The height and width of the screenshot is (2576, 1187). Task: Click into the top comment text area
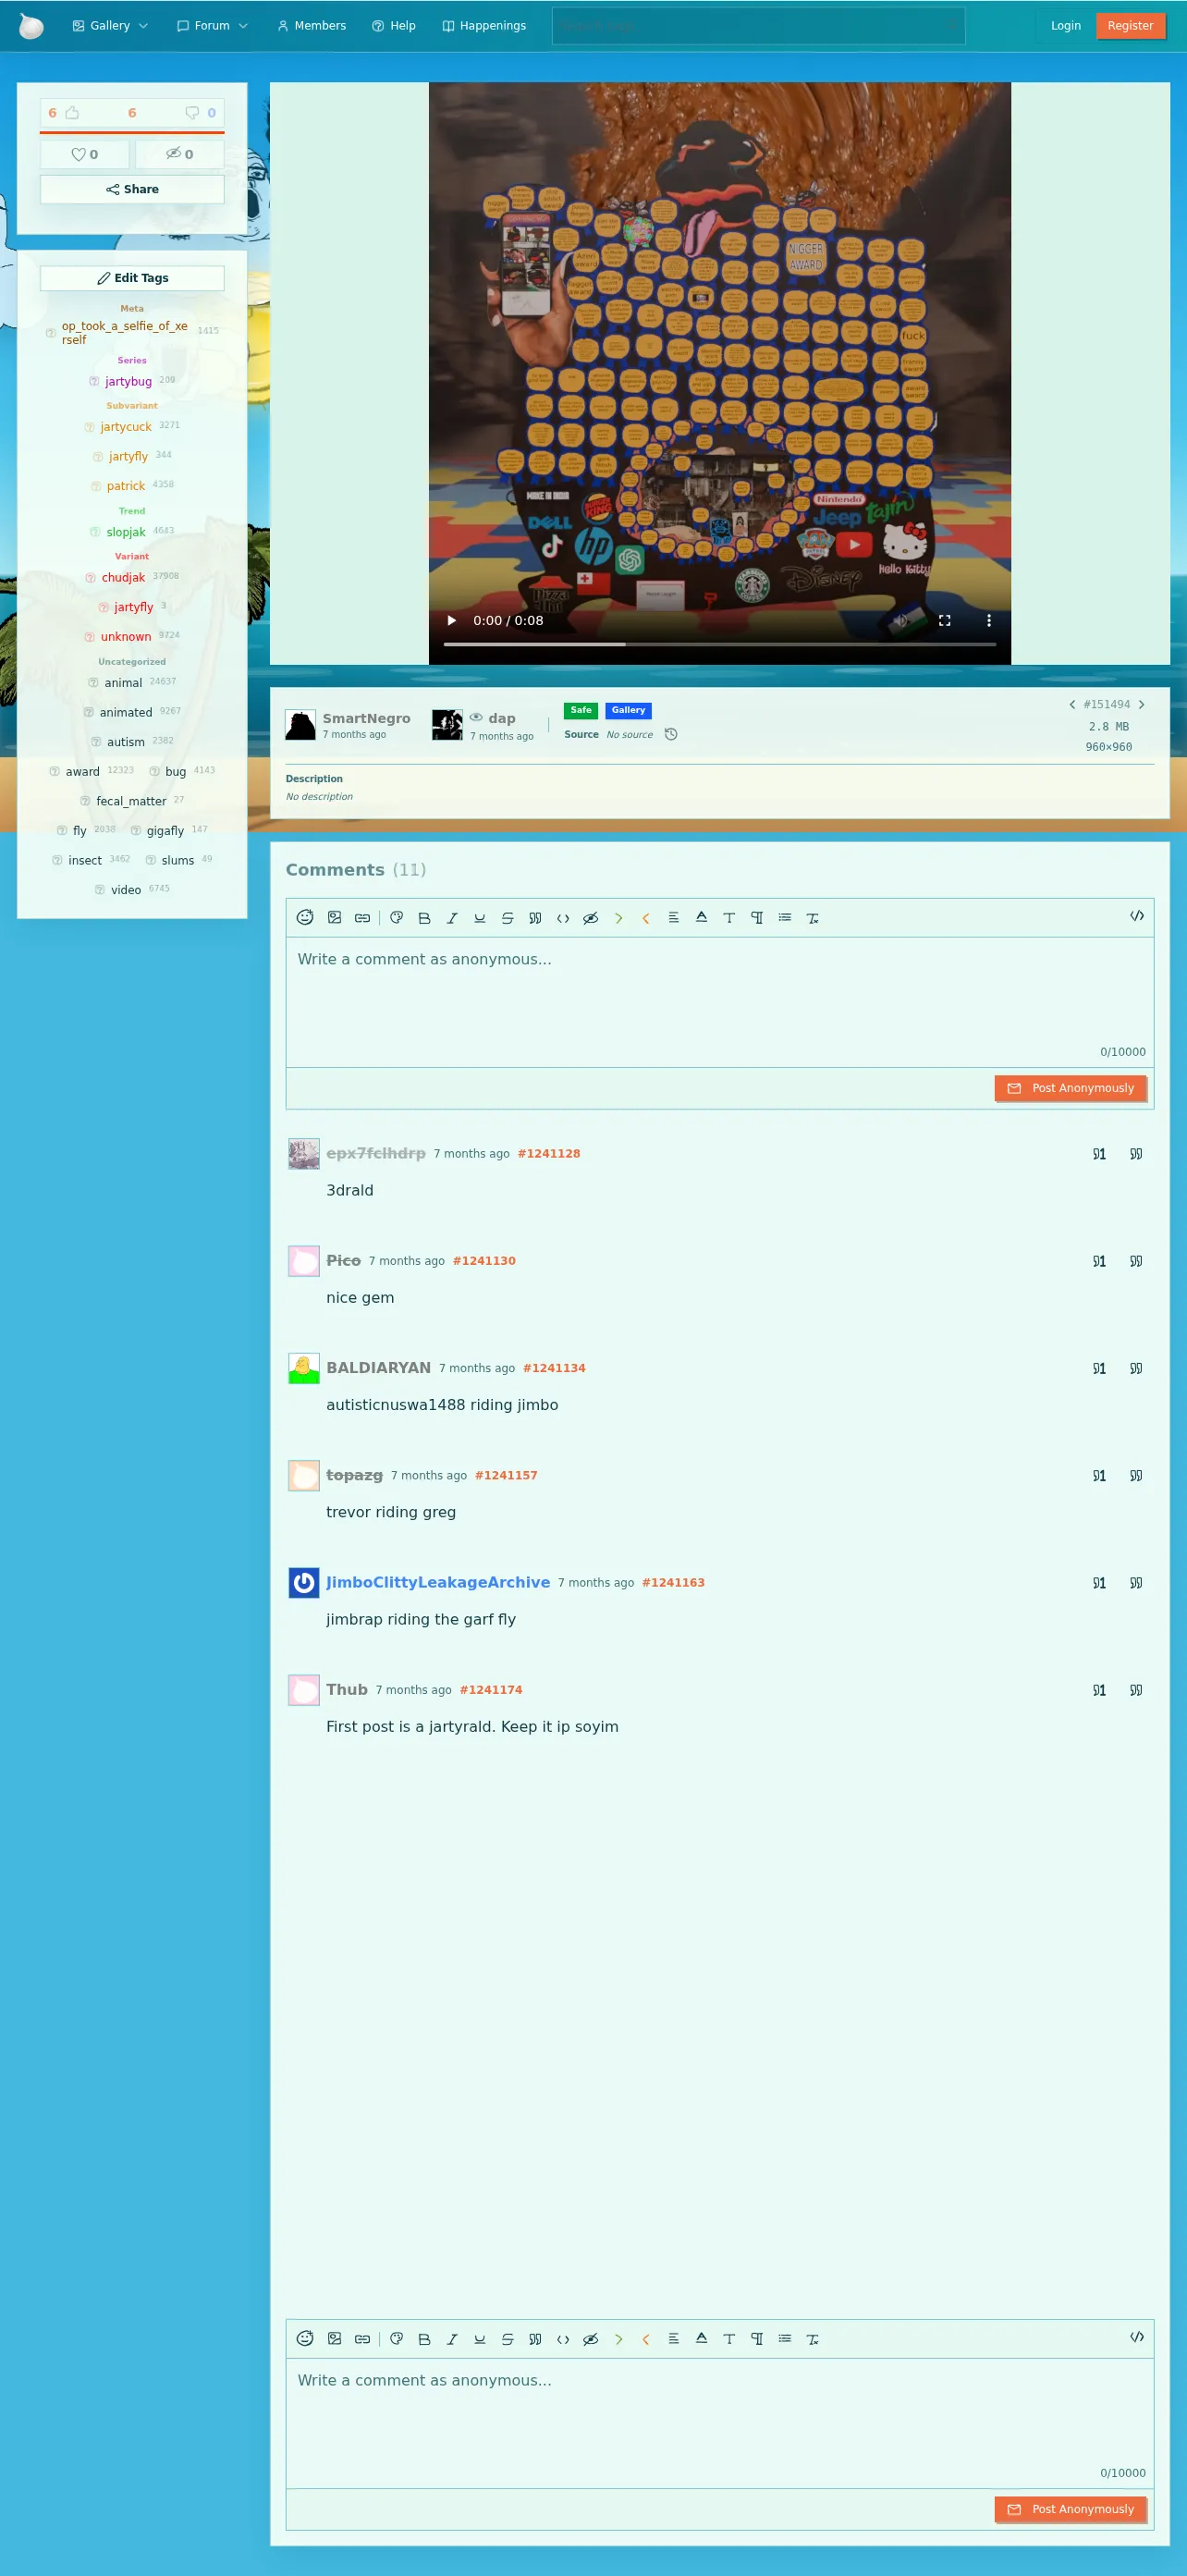coord(720,1002)
